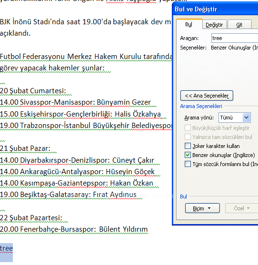The height and width of the screenshot is (265, 258).
Task: Click the << Ana Seçenekler button
Action: click(x=207, y=96)
